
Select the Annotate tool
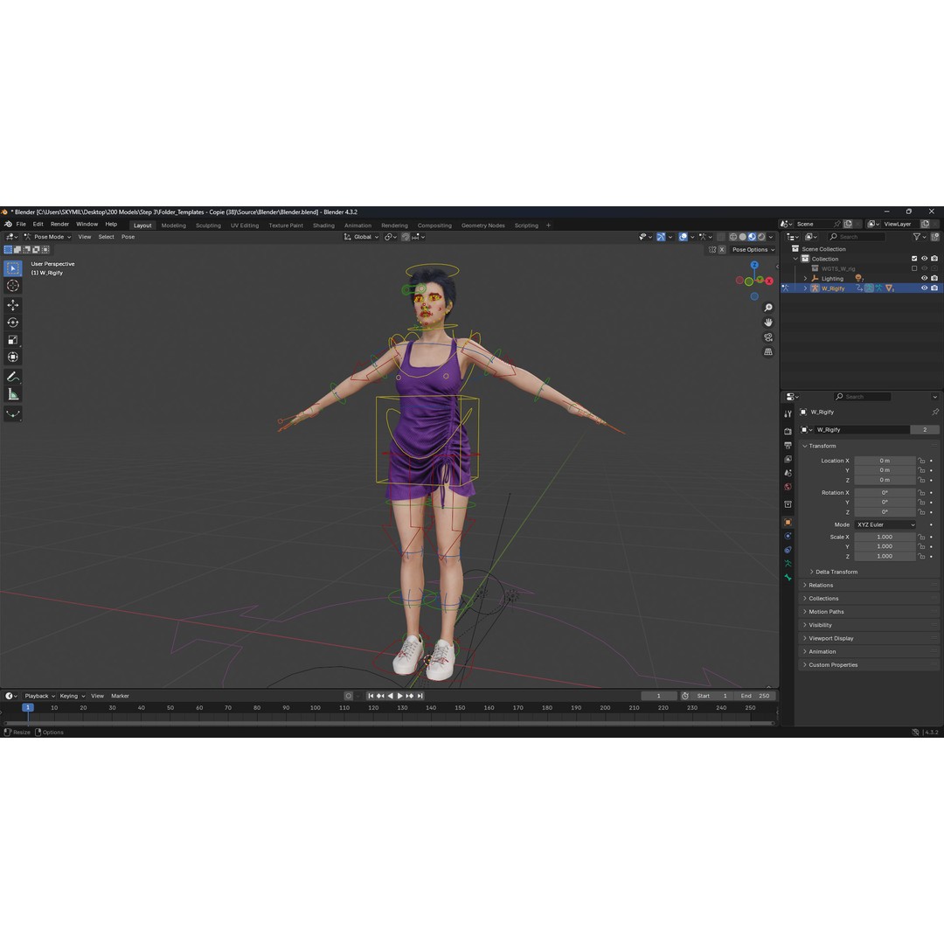pos(12,377)
